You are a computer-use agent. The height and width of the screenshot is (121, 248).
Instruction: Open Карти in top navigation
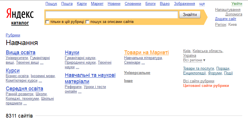click(82, 4)
